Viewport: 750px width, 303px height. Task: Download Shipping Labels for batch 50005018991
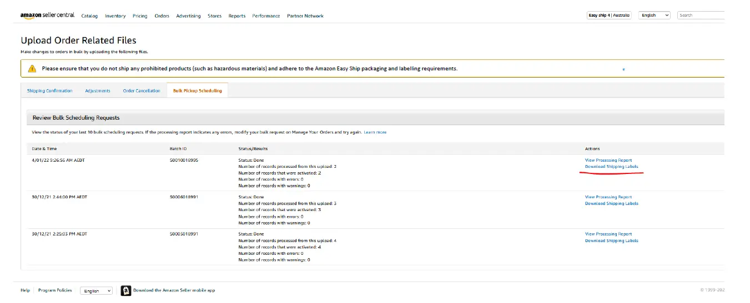click(x=612, y=241)
